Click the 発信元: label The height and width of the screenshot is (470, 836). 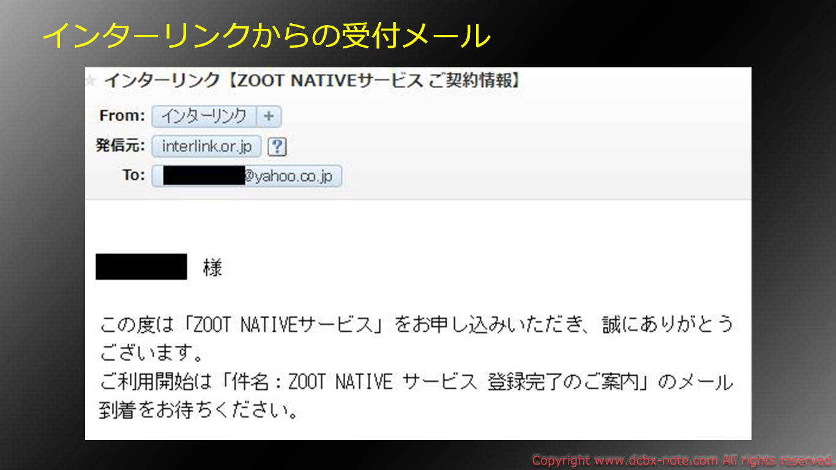[121, 146]
